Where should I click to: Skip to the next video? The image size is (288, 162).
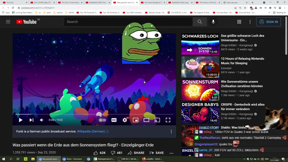coord(31,120)
